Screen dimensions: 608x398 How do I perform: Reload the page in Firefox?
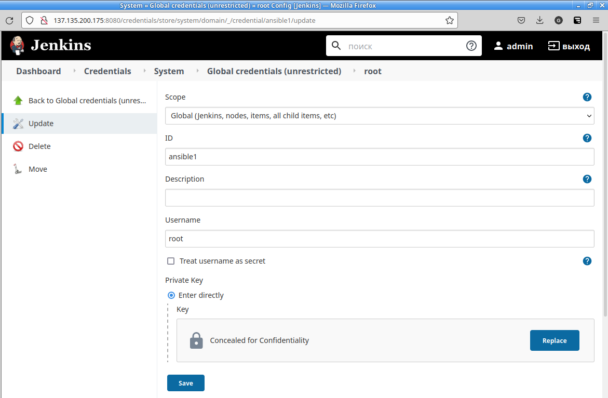coord(10,21)
